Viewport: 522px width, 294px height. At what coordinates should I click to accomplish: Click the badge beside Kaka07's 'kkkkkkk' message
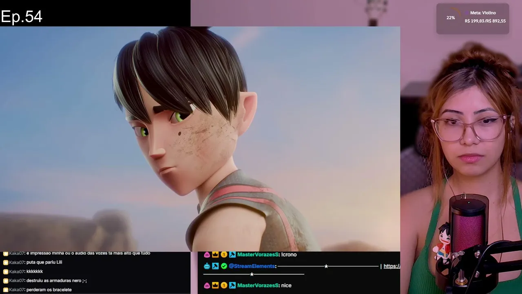pos(6,272)
